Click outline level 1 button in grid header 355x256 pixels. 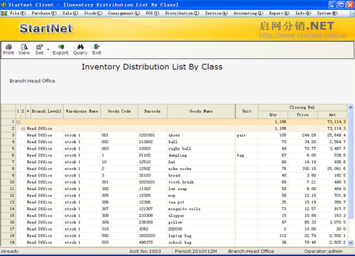(18, 111)
